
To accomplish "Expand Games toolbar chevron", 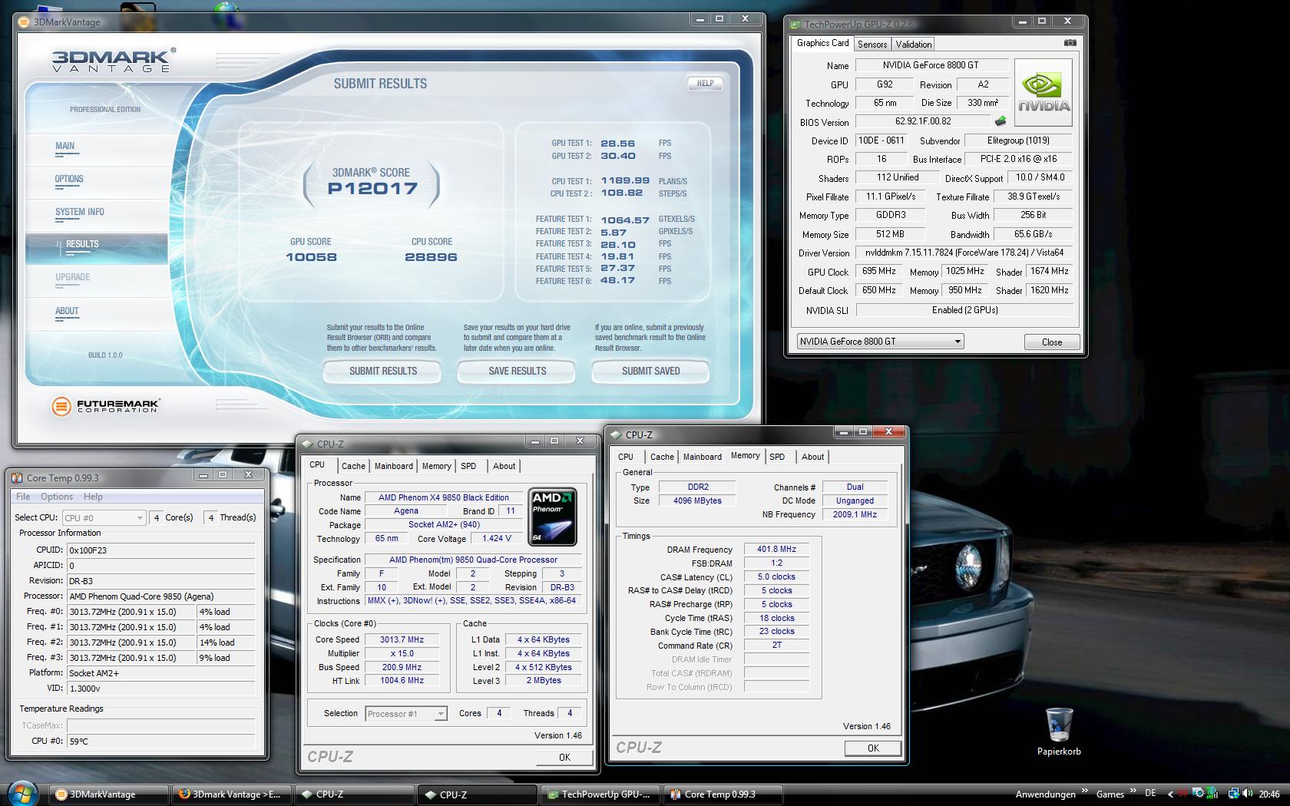I will click(1133, 791).
